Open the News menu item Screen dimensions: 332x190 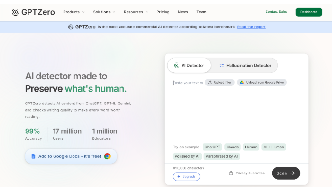[183, 12]
